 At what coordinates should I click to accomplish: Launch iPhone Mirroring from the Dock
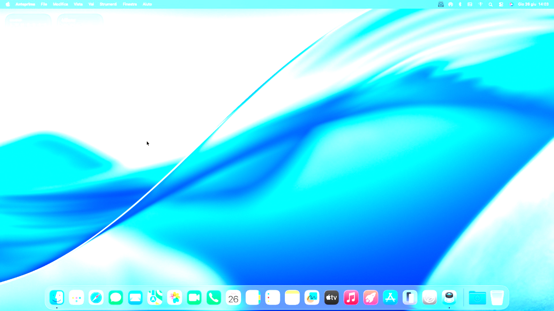coord(410,298)
